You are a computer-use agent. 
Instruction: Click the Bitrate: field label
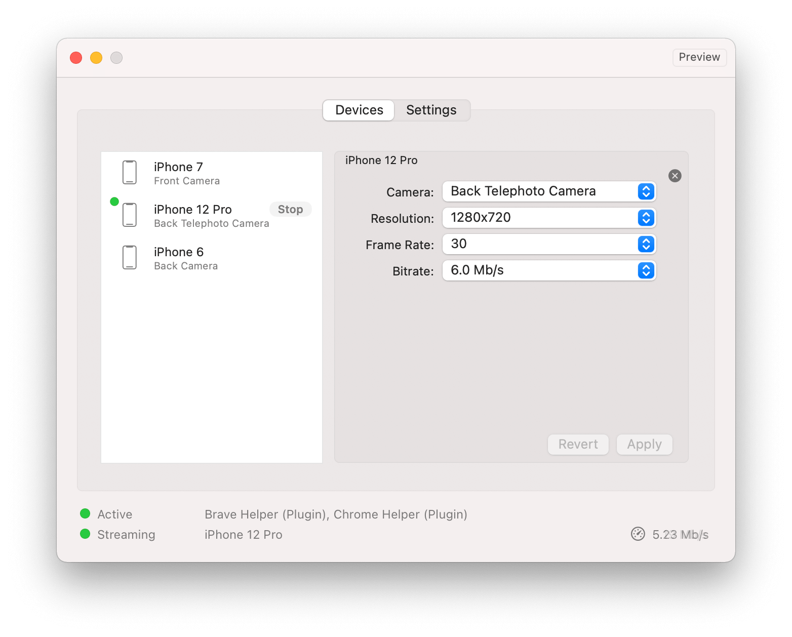[x=413, y=271]
